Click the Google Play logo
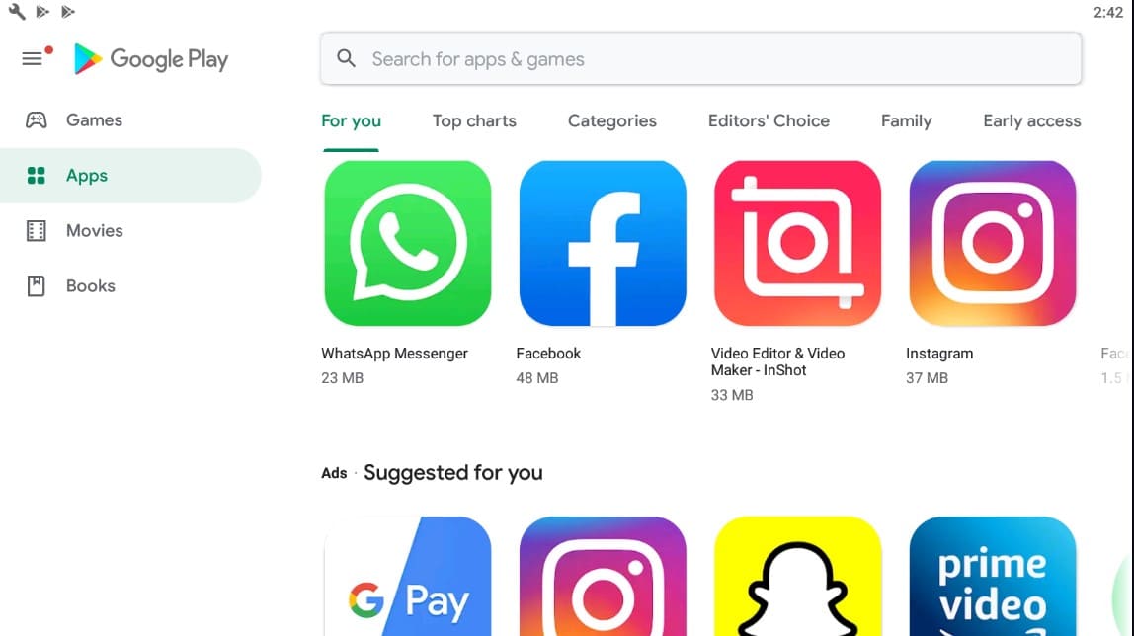Screen dimensions: 1134x636 (x=151, y=59)
